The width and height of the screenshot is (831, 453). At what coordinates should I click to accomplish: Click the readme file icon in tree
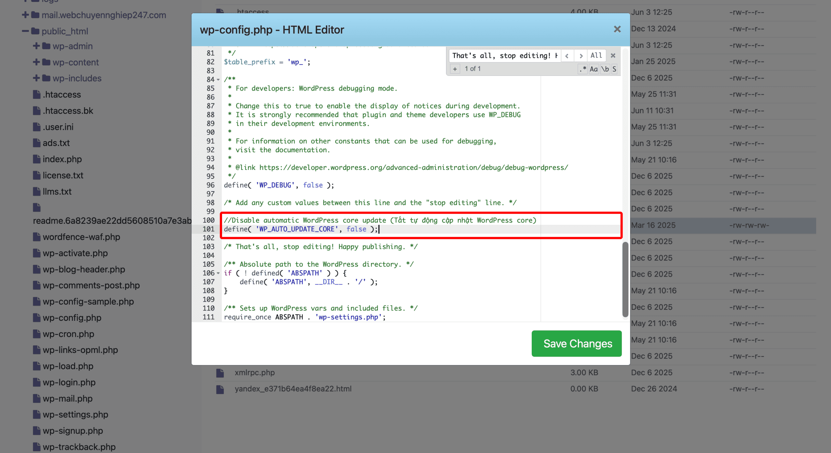[37, 207]
